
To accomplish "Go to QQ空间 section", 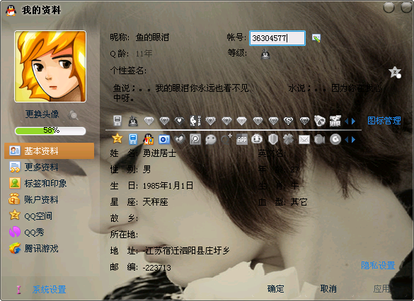I will [30, 216].
